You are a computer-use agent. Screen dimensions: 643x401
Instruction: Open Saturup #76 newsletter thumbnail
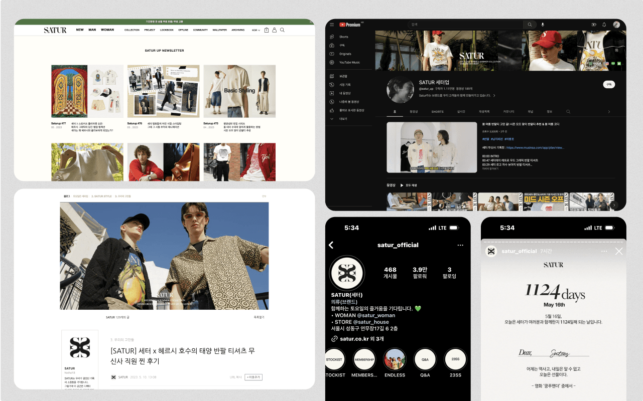[163, 91]
